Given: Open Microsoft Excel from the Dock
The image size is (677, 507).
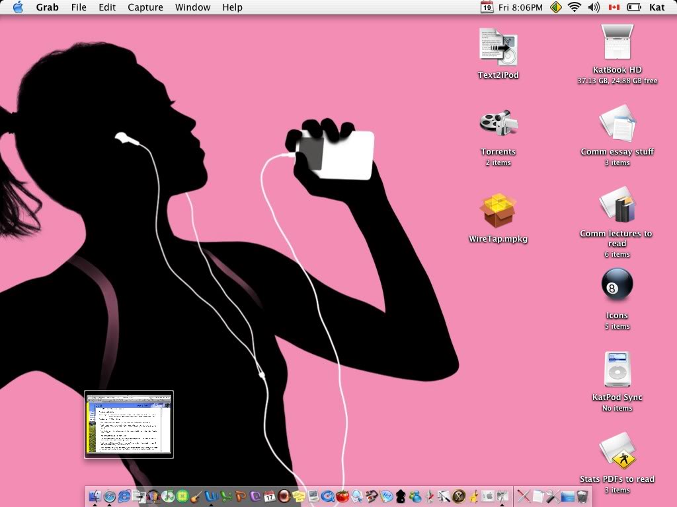Looking at the screenshot, I should [226, 496].
